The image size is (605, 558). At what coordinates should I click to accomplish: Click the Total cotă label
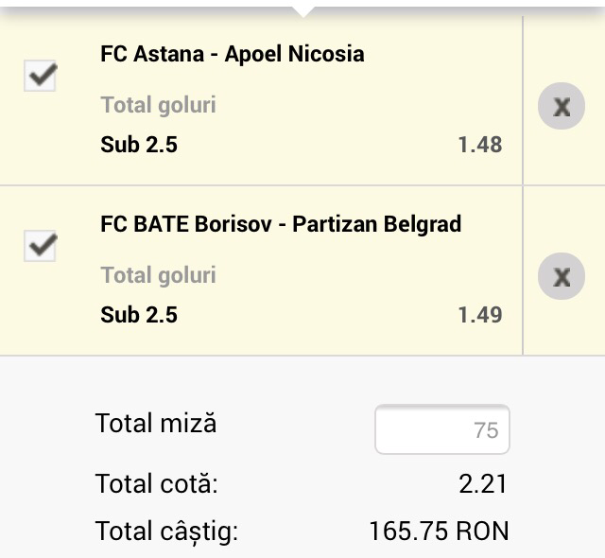(156, 485)
